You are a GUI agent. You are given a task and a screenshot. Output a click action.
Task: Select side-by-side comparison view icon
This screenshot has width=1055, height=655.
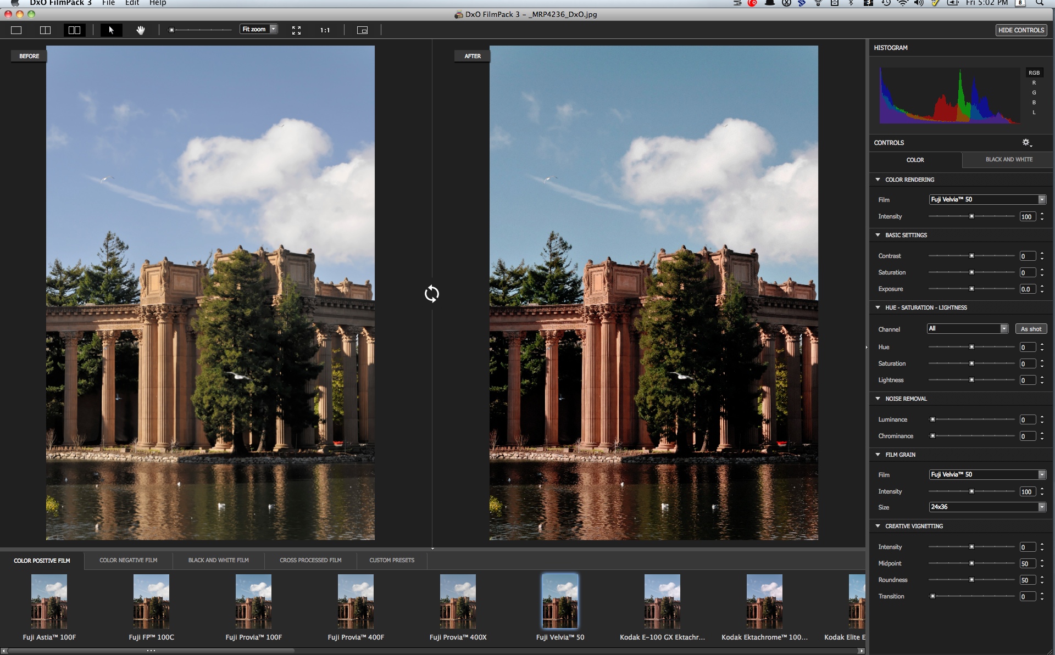coord(74,30)
